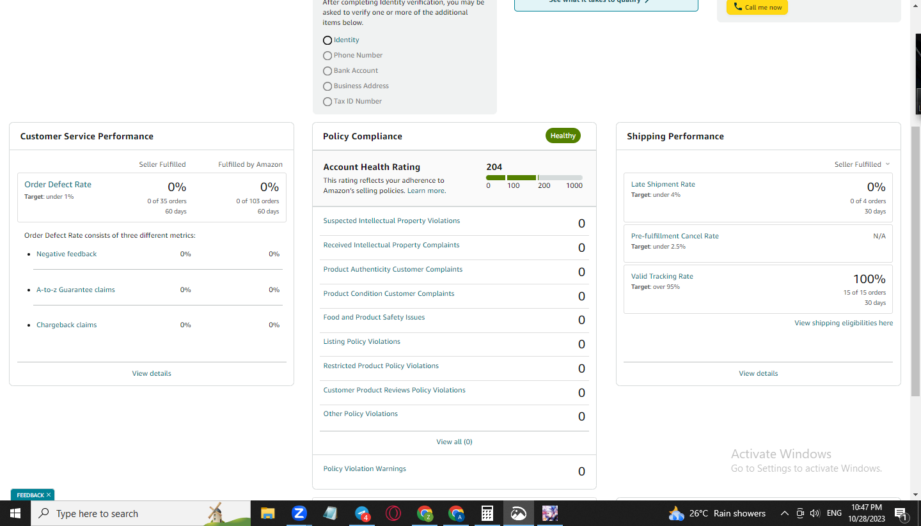Open the notepad-style app in the taskbar
The width and height of the screenshot is (921, 526).
pyautogui.click(x=330, y=513)
